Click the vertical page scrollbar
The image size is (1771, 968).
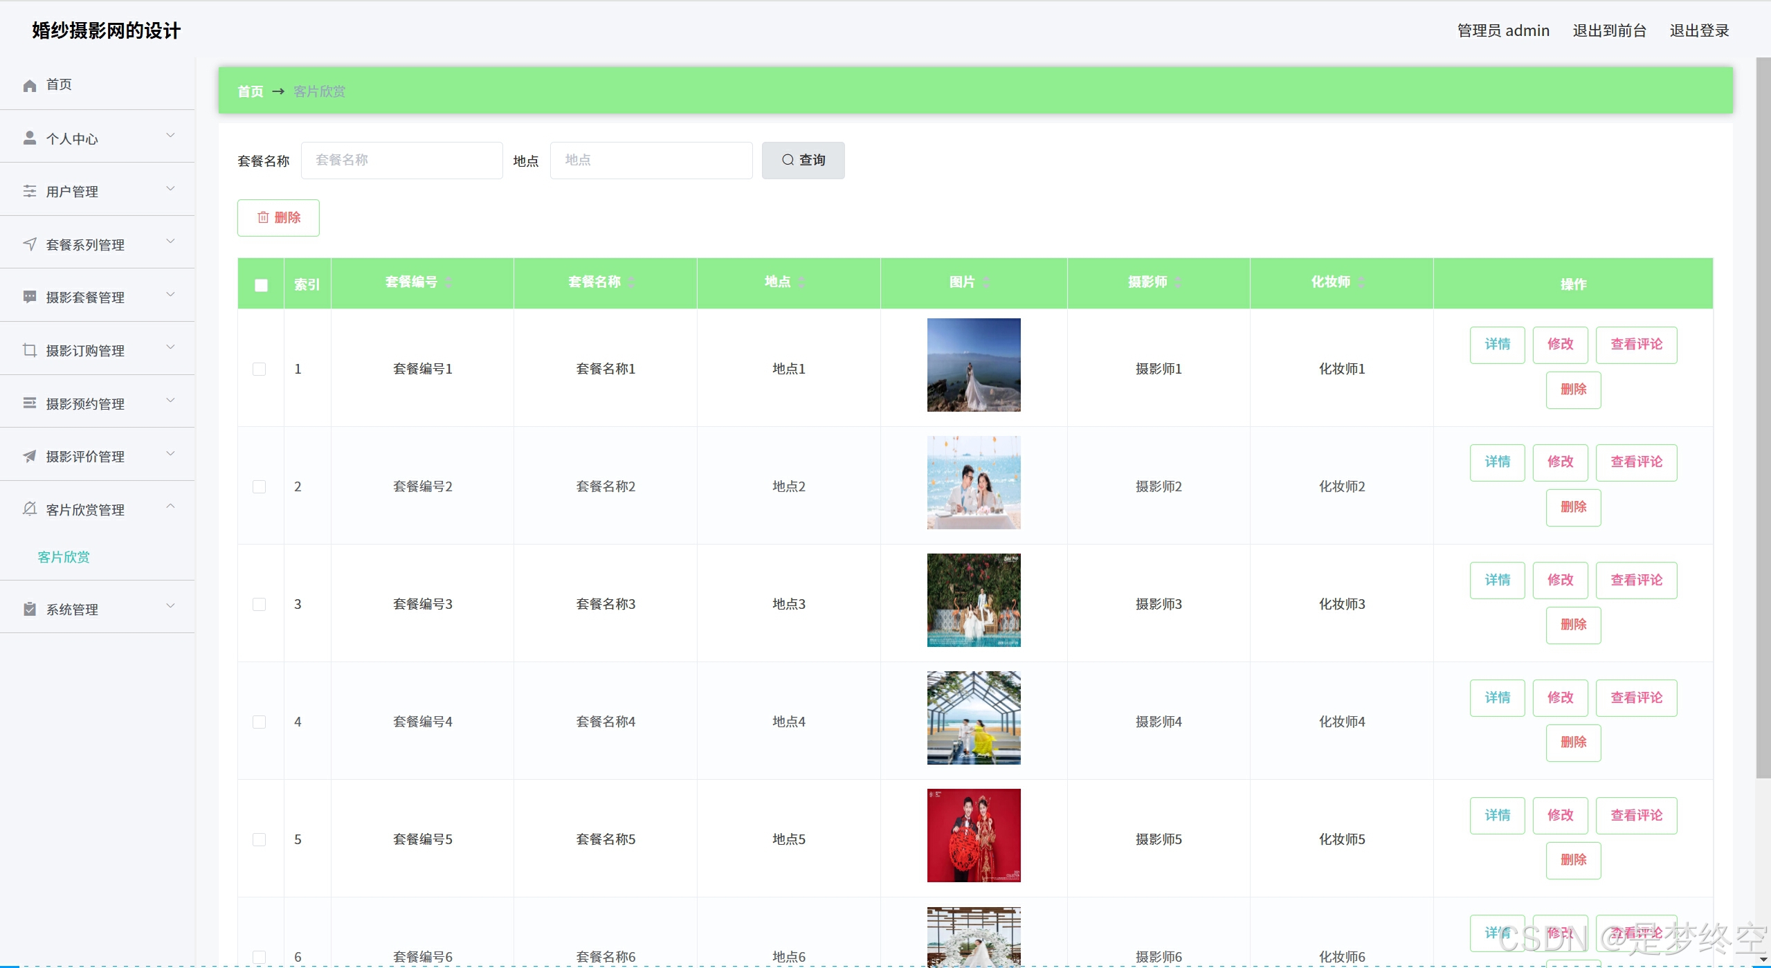pos(1763,415)
